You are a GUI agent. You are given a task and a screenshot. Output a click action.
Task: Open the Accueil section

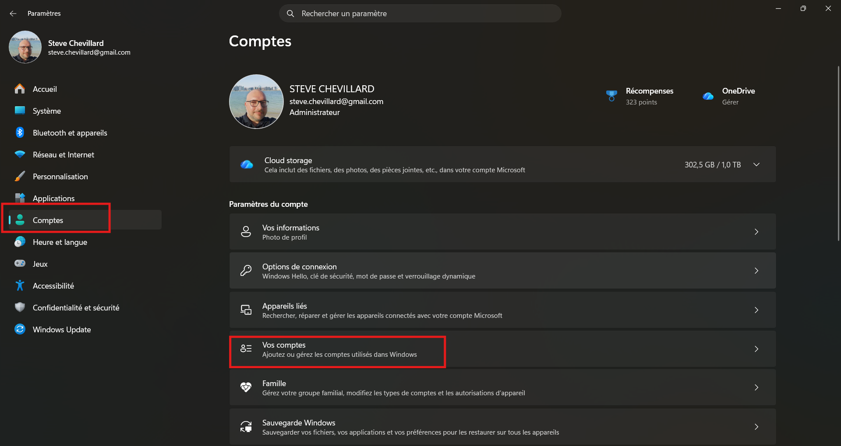[x=85, y=89]
